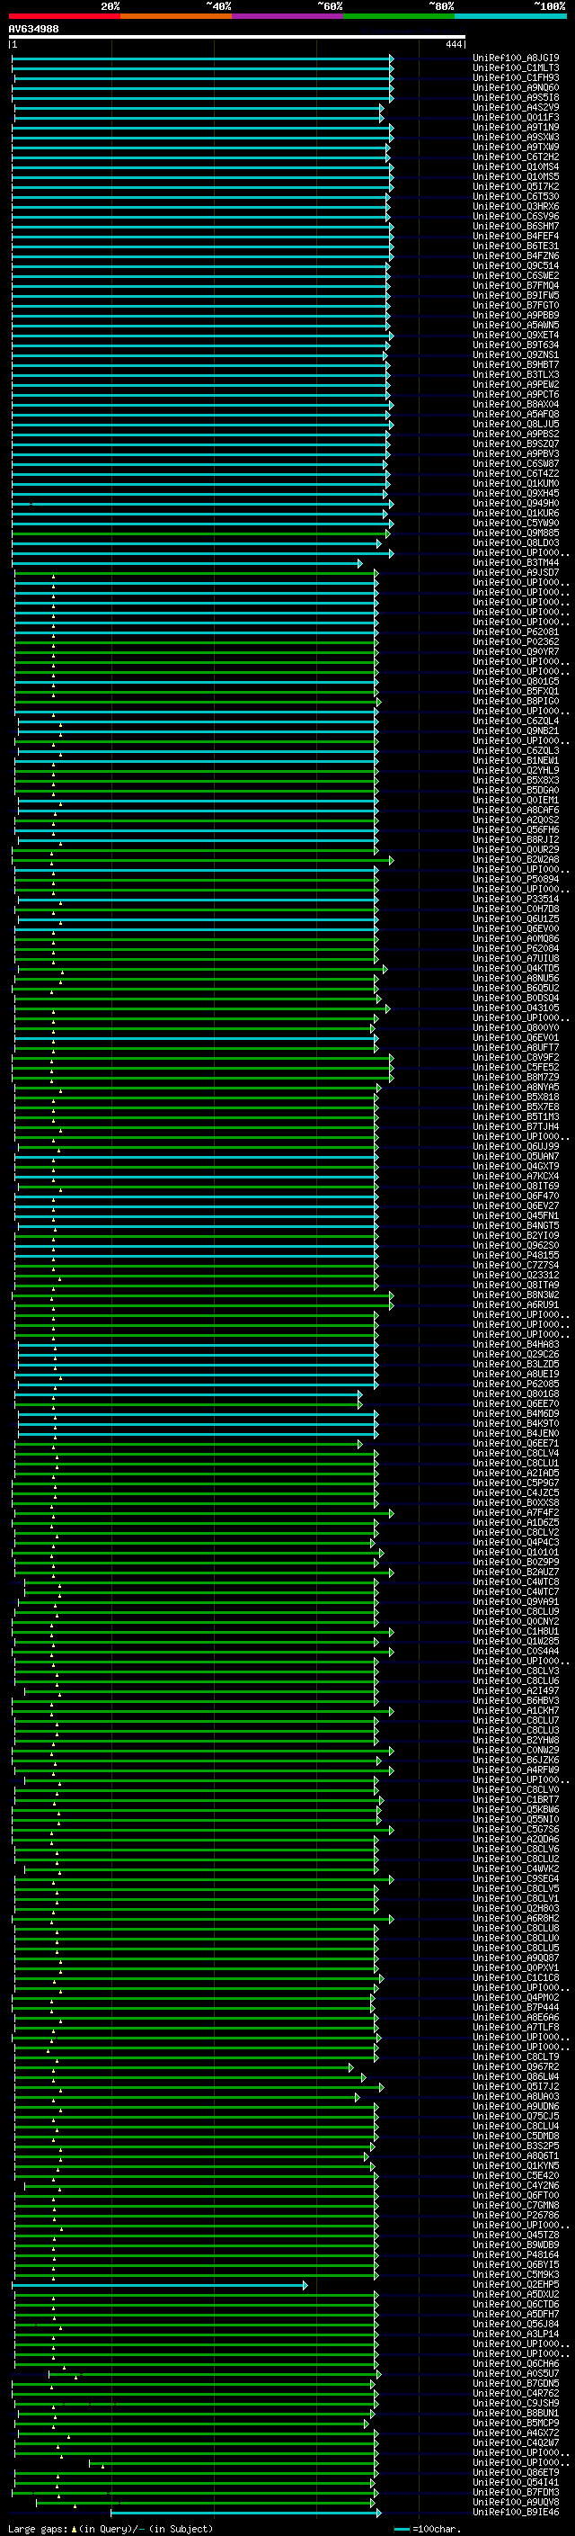The height and width of the screenshot is (2536, 575).
Task: Select hit UniRef100_Q9NB21
Action: [516, 731]
